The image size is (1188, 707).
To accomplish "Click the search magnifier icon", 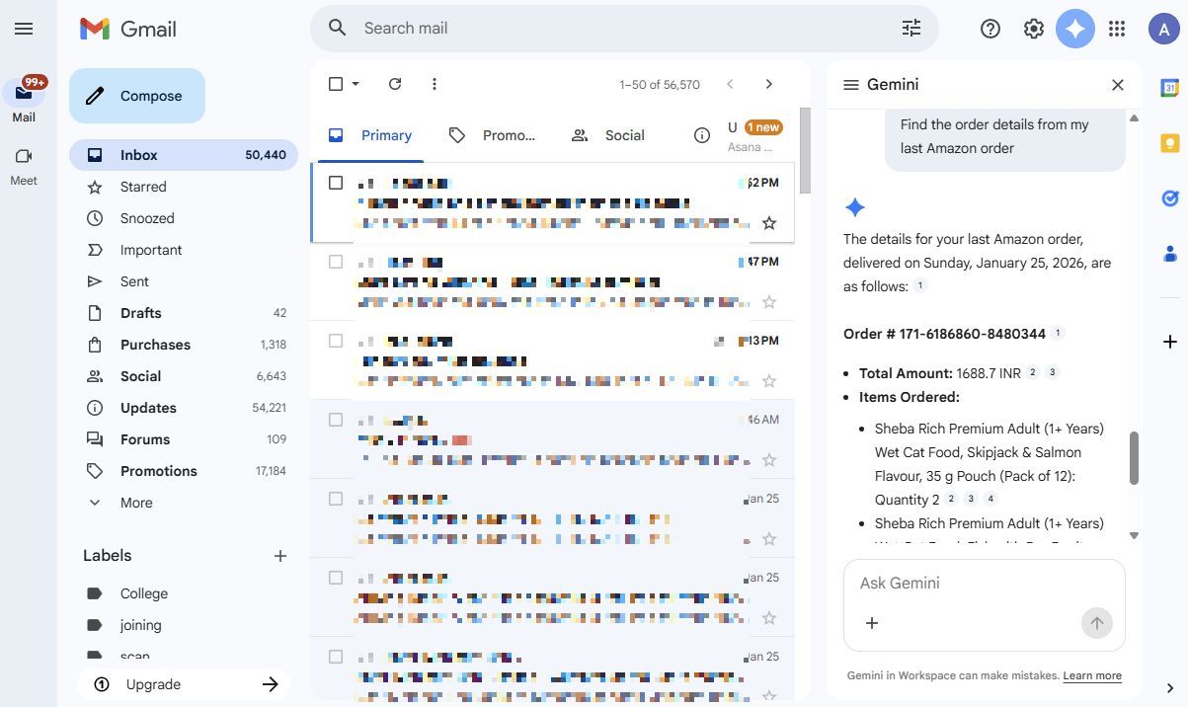I will (x=338, y=28).
